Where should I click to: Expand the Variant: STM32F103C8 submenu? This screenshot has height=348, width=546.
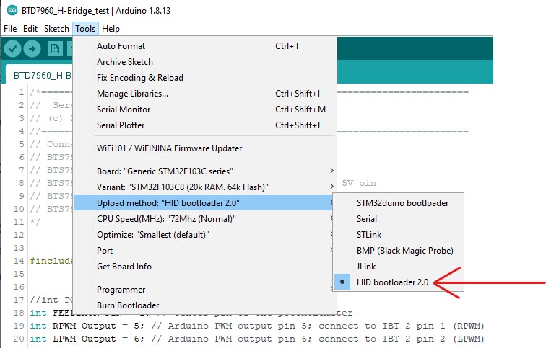coord(205,187)
